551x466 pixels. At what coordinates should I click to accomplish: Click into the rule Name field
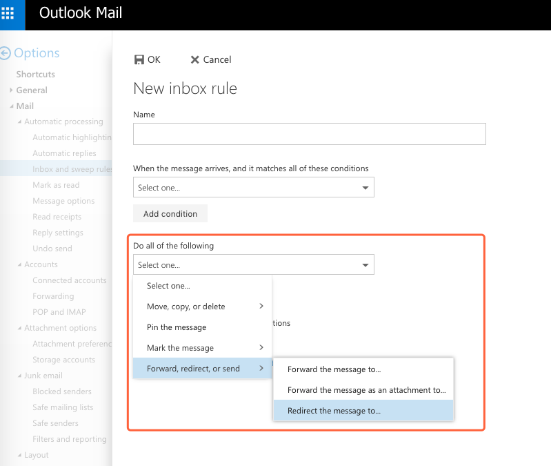tap(309, 134)
